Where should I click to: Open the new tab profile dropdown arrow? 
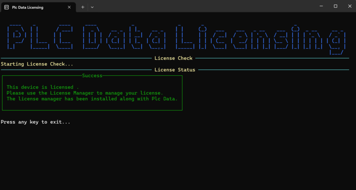click(92, 7)
